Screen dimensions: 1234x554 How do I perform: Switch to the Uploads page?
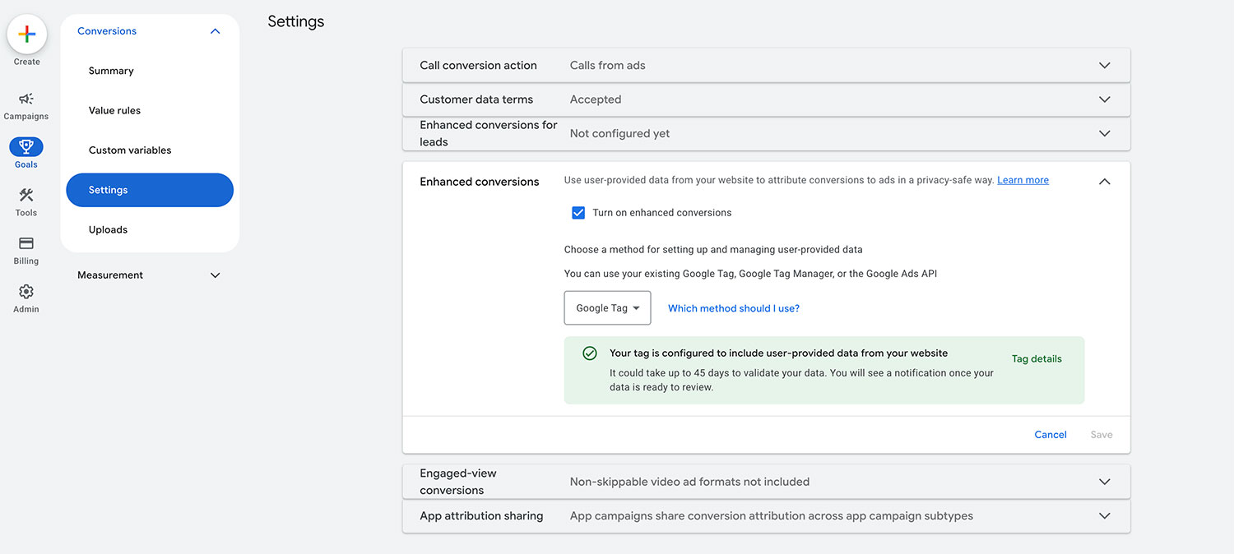tap(108, 229)
